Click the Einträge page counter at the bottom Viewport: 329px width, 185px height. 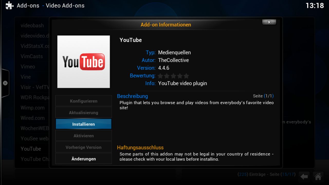266,174
